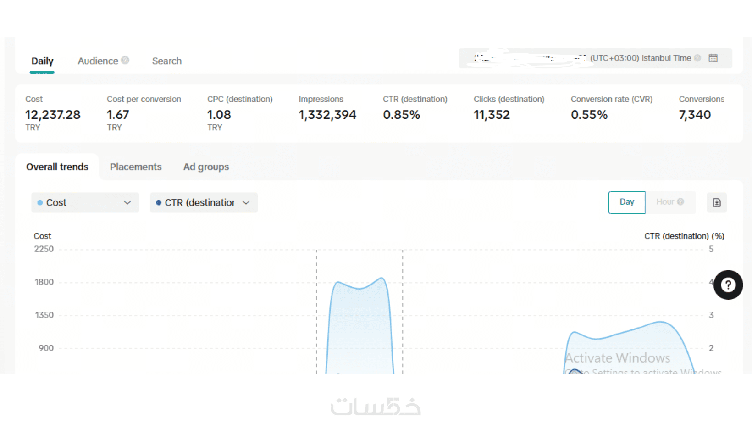This screenshot has height=424, width=752.
Task: Switch to the Search tab
Action: coord(167,61)
